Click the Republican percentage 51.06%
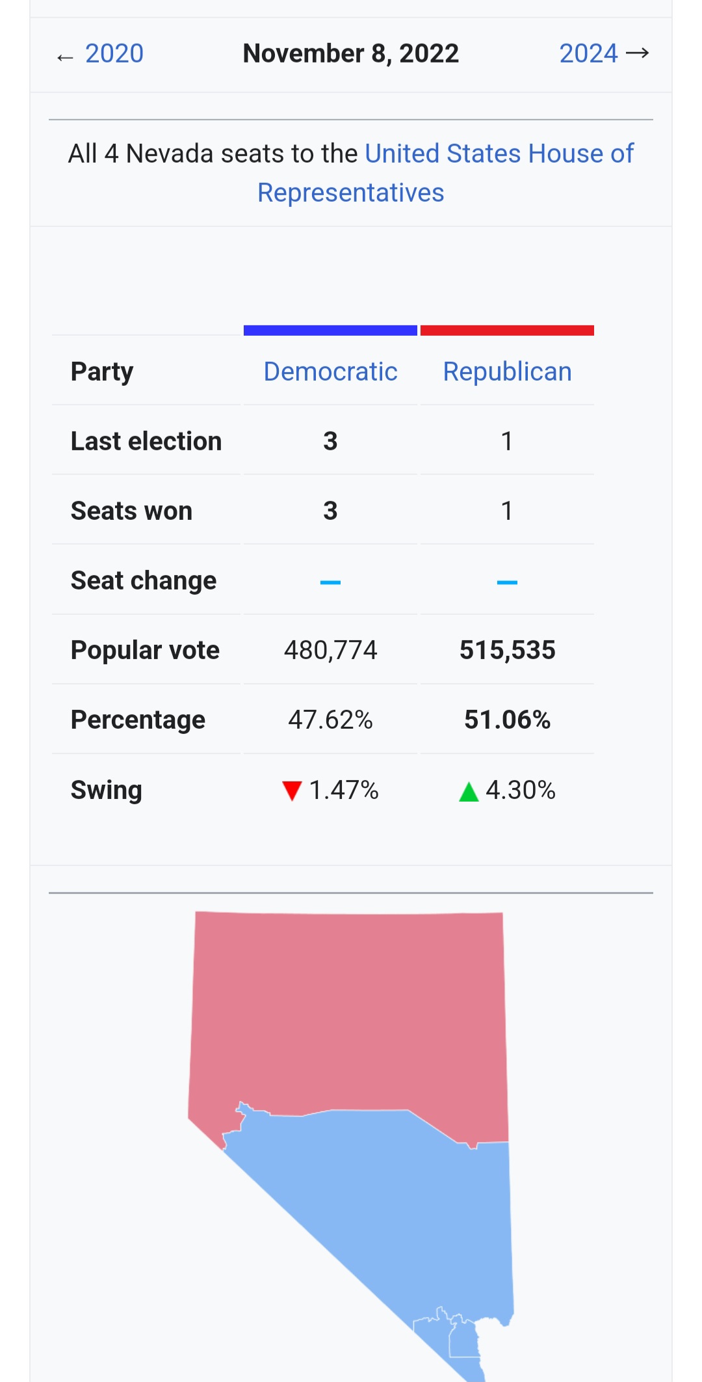This screenshot has width=702, height=1382. 507,720
